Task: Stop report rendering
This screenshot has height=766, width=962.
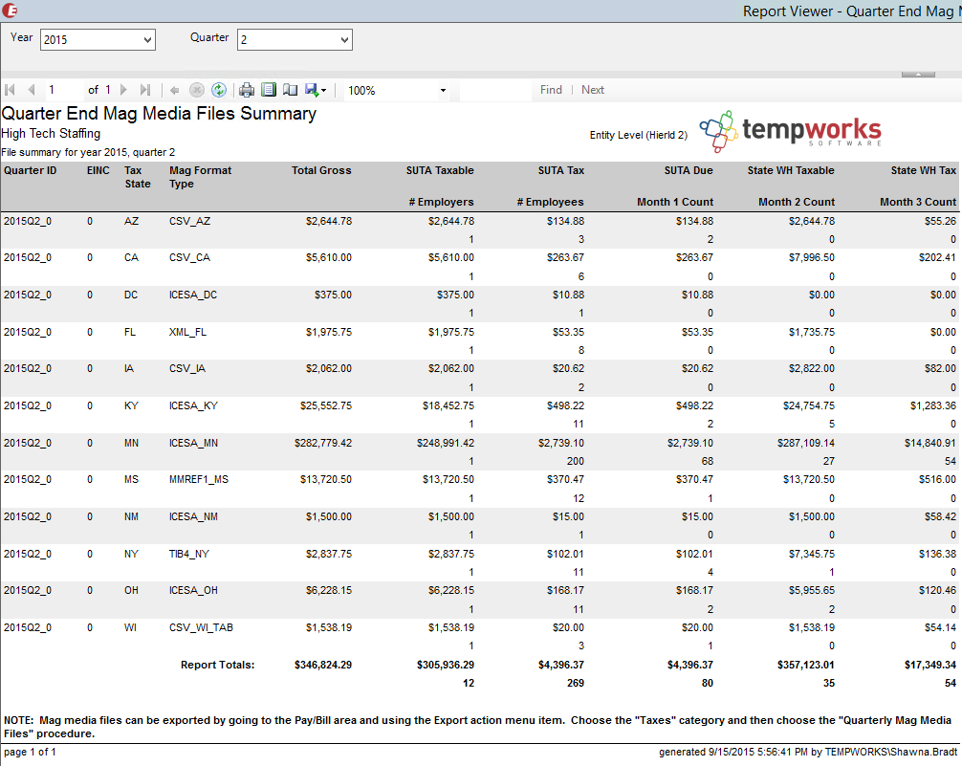Action: click(x=197, y=90)
